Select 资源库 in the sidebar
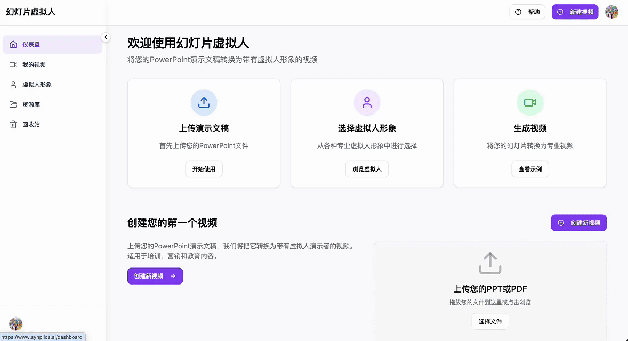This screenshot has width=628, height=341. [31, 104]
